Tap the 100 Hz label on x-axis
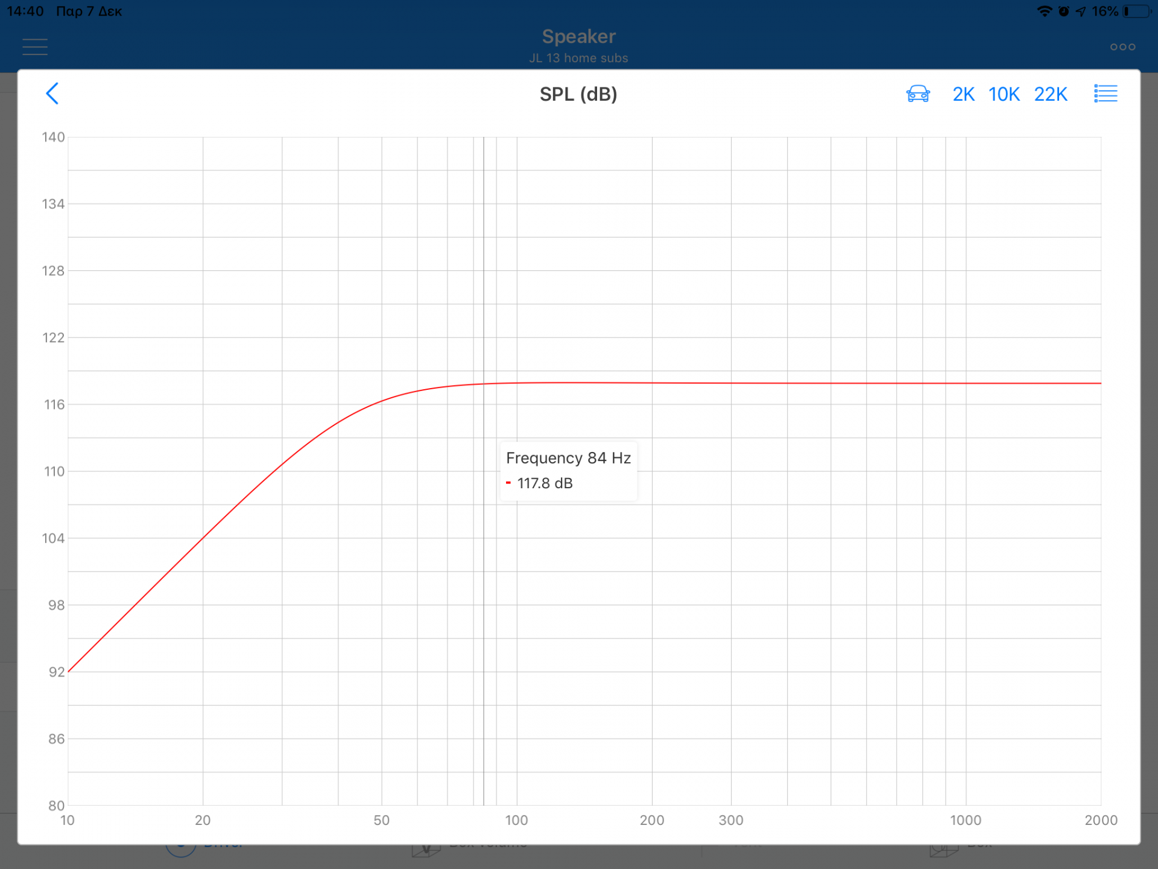This screenshot has width=1158, height=869. 516,820
